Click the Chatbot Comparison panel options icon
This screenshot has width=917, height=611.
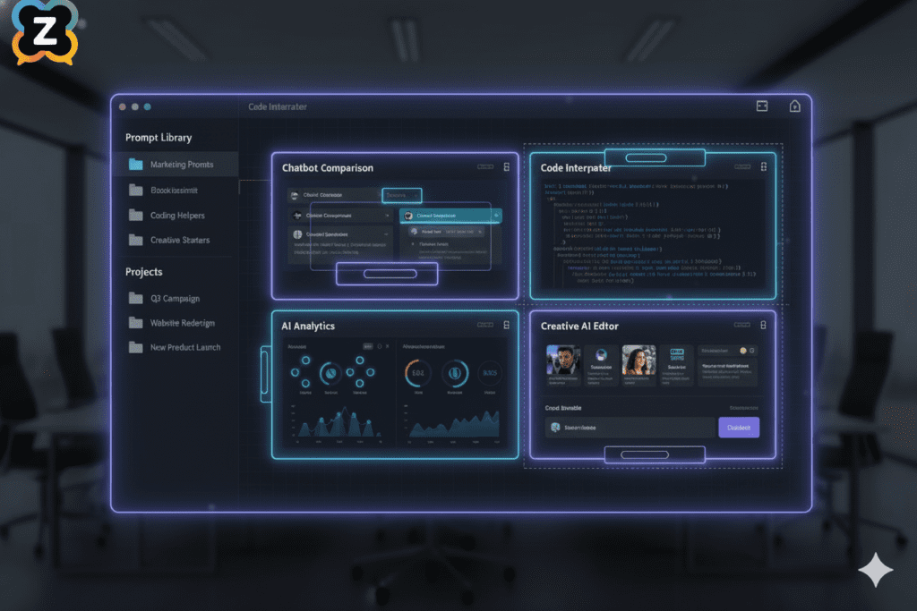[506, 167]
